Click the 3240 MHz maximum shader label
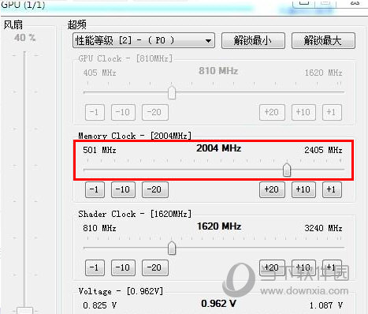Image resolution: width=368 pixels, height=314 pixels. 323,228
